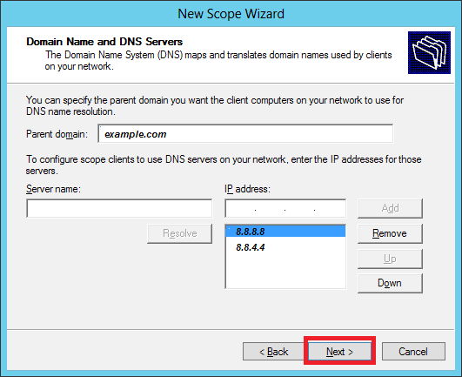The height and width of the screenshot is (377, 462).
Task: Click the IP address entry field
Action: point(285,208)
